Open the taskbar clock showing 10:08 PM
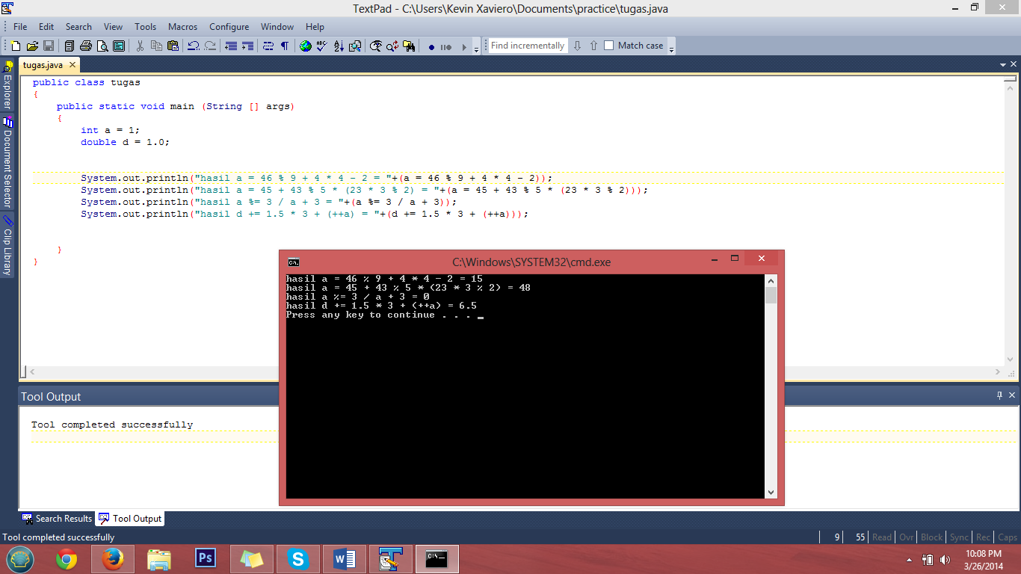The width and height of the screenshot is (1021, 574). [983, 560]
